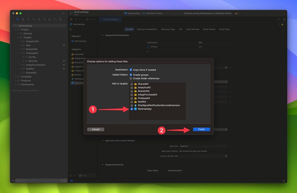
Task: Click the yellow warning indicator in activity bar
Action: click(x=236, y=13)
